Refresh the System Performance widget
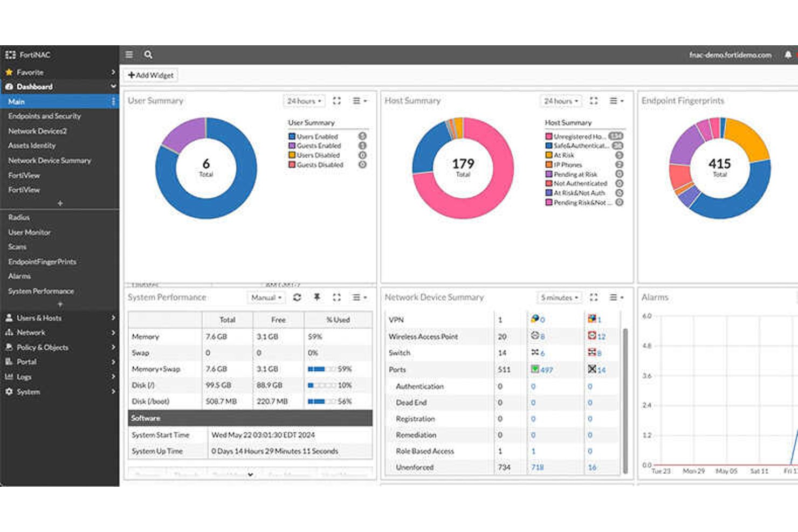Viewport: 798px width, 532px height. (297, 297)
